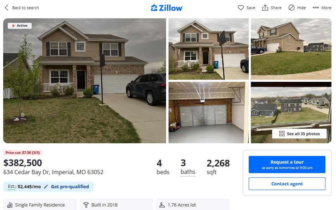Click the Share upload icon
The width and height of the screenshot is (336, 210).
pyautogui.click(x=265, y=8)
